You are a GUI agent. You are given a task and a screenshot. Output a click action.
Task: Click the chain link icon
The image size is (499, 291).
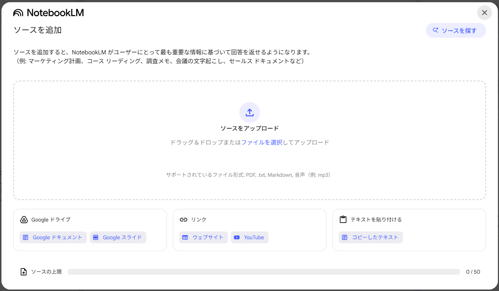pos(184,220)
